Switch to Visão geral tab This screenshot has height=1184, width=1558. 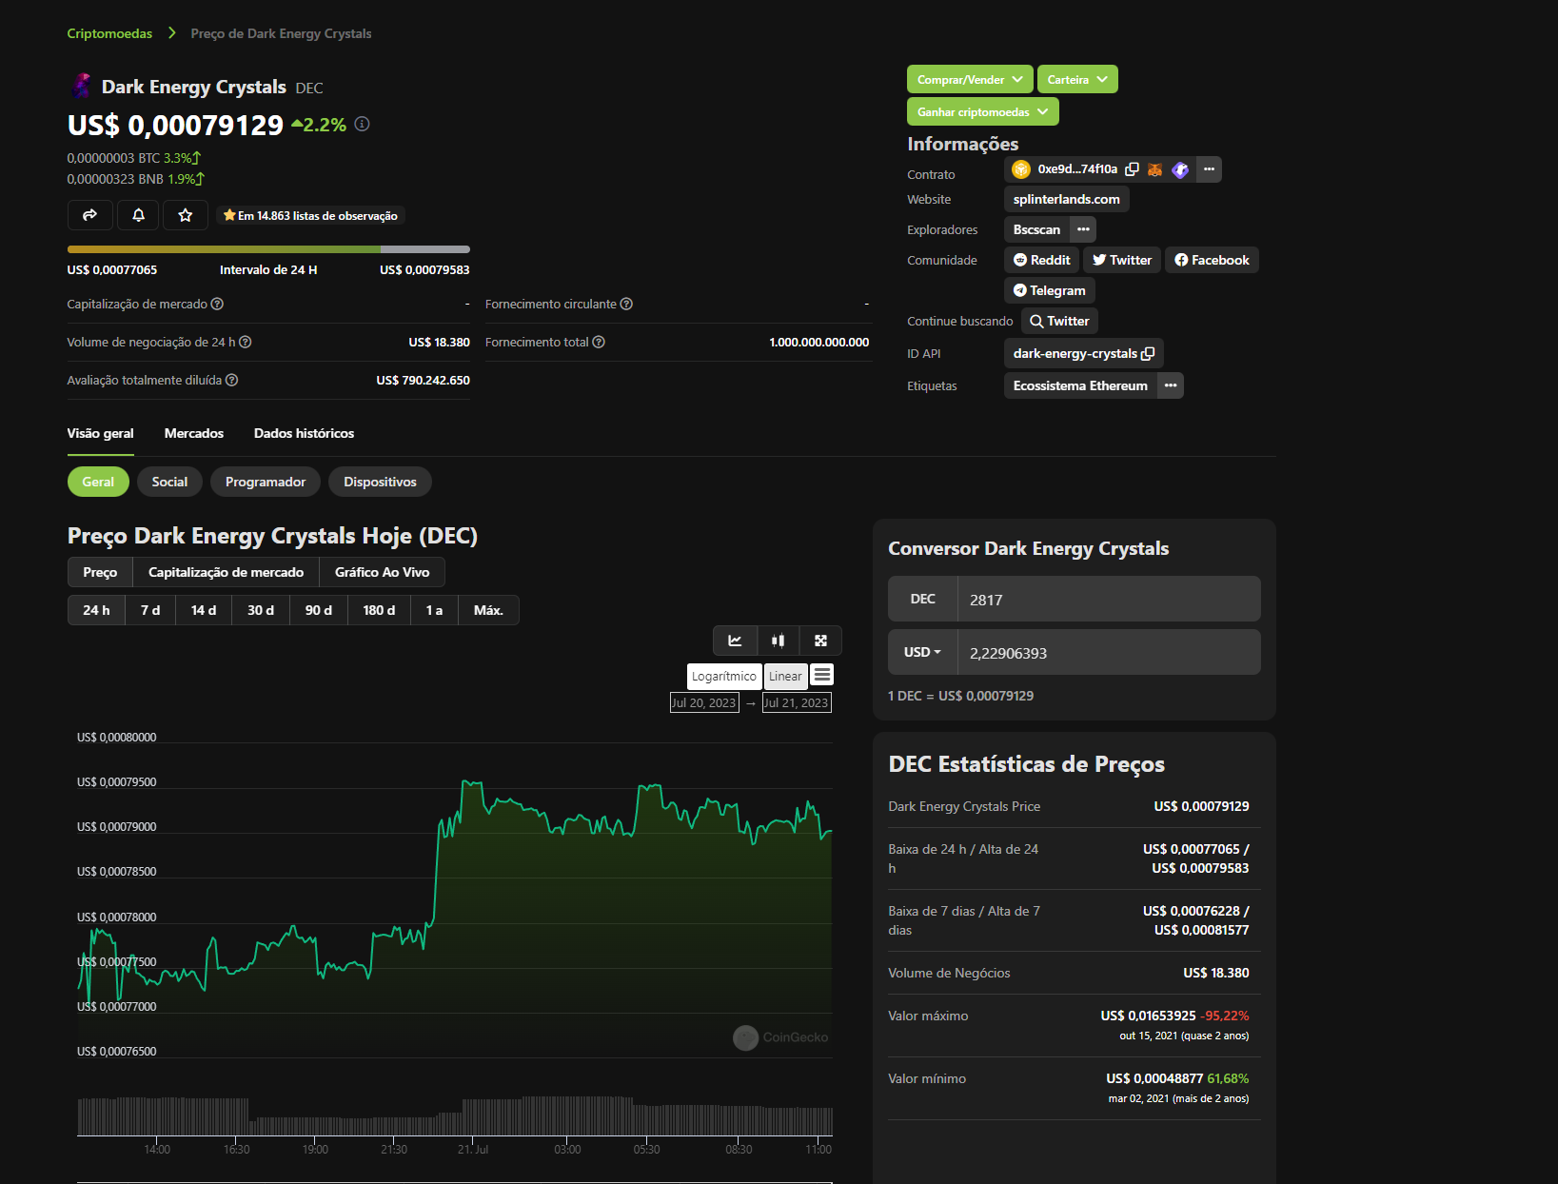click(x=100, y=433)
